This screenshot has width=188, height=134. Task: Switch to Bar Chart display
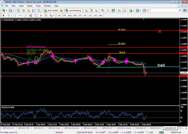pyautogui.click(x=86, y=11)
